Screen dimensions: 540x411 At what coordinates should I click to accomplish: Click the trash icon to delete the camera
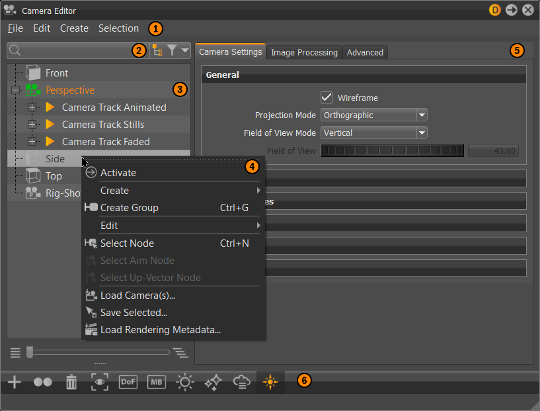pos(71,382)
